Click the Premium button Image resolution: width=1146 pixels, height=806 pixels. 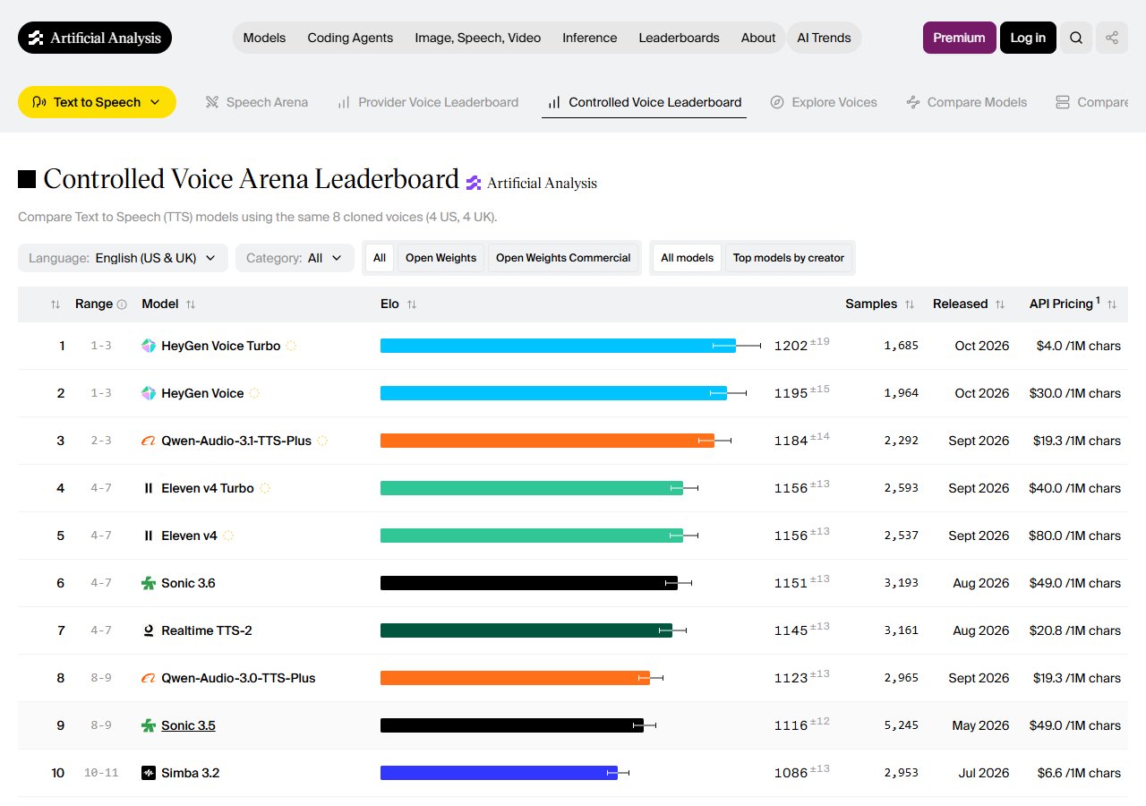coord(959,38)
